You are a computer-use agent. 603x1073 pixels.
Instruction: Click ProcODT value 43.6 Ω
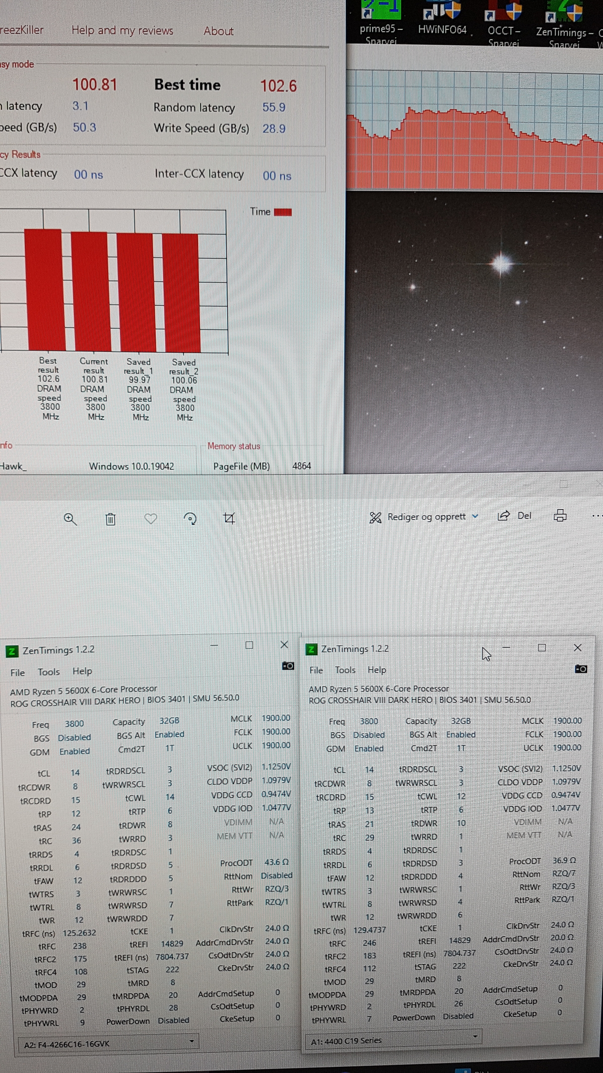pos(276,862)
